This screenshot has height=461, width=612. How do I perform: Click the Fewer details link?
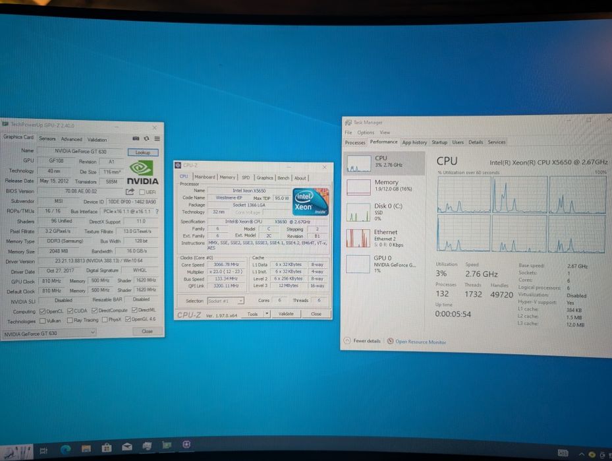point(366,341)
